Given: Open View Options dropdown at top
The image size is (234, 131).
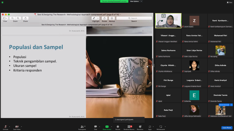Looking at the screenshot, I should 136,1.
